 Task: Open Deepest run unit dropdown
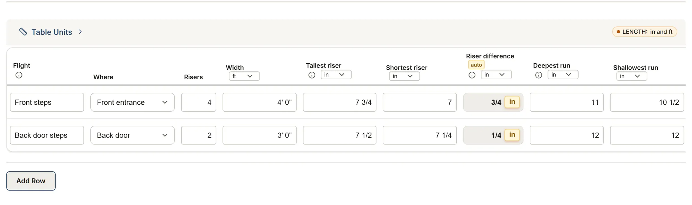(x=563, y=75)
